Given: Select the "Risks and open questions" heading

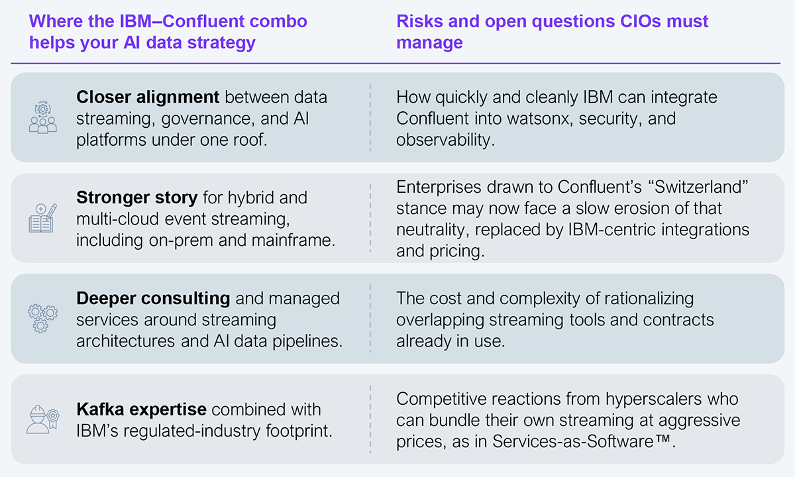Looking at the screenshot, I should click(x=552, y=32).
